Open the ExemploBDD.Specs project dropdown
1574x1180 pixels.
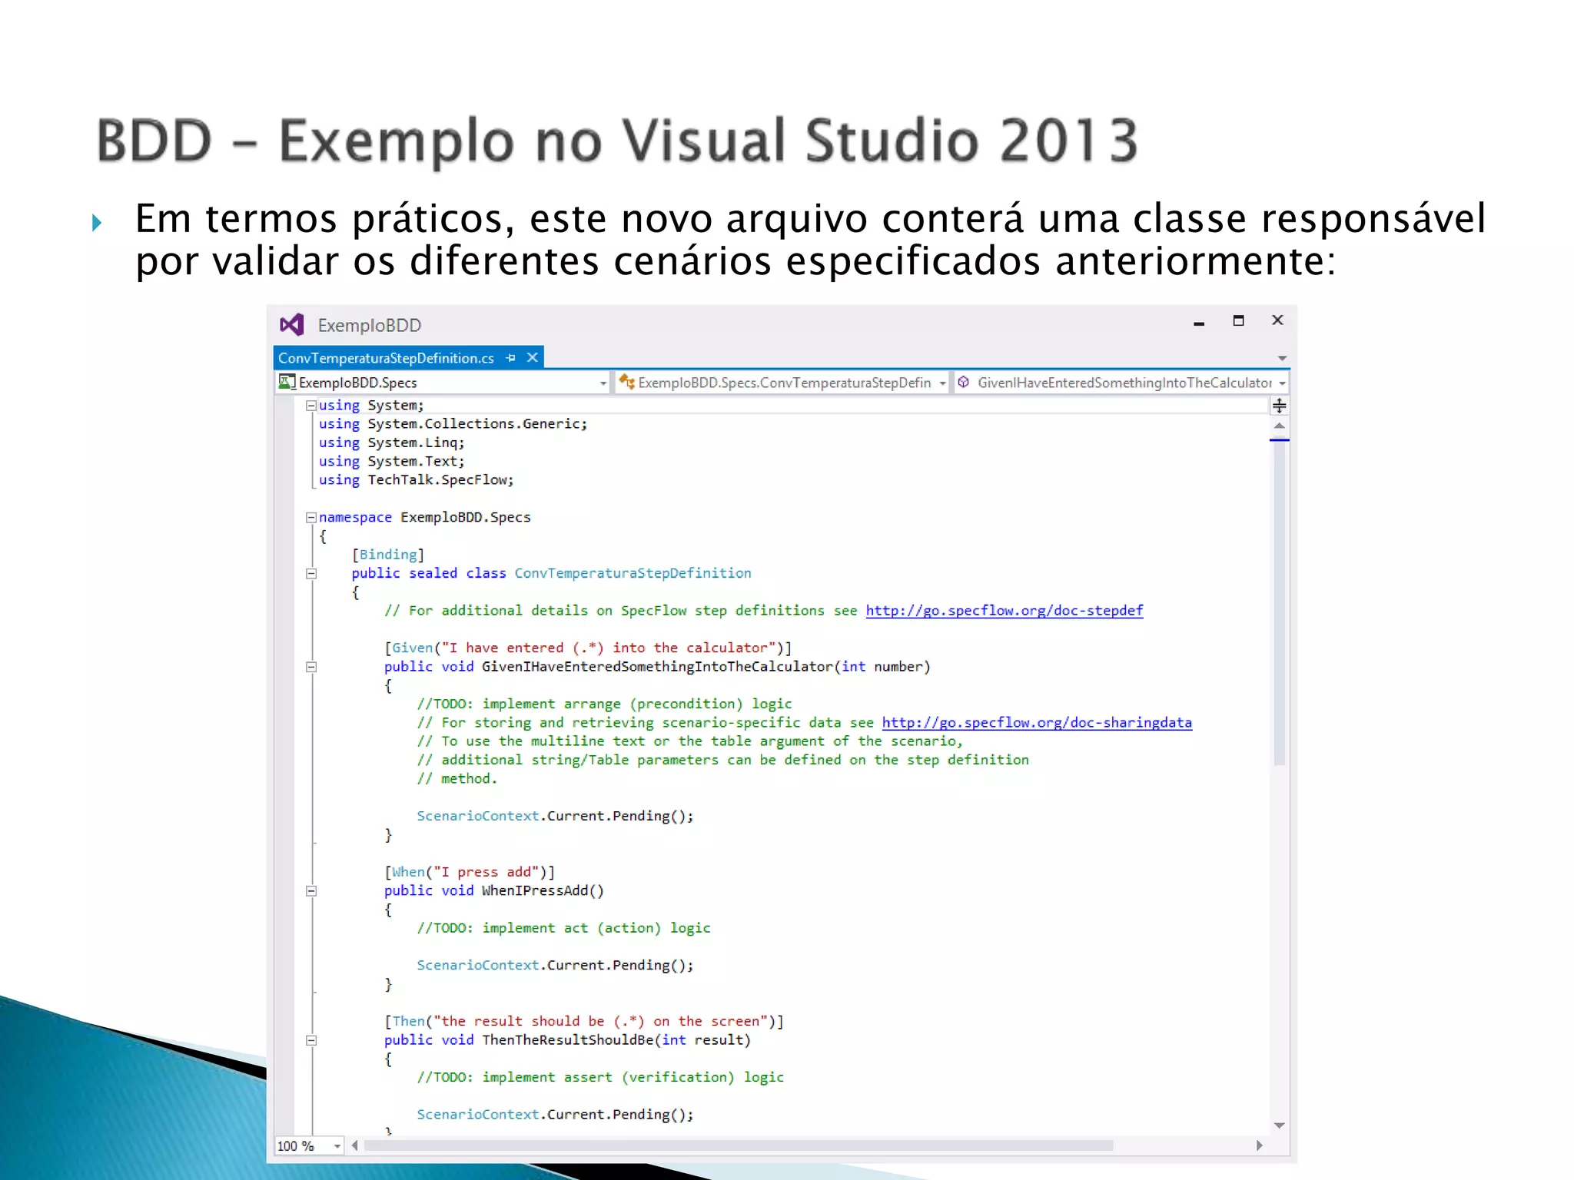(603, 383)
